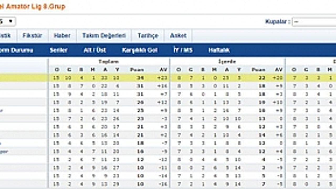
Task: Select the Seriler sub-menu item
Action: coord(59,50)
